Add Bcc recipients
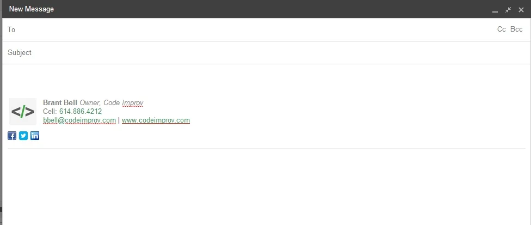 [x=516, y=29]
